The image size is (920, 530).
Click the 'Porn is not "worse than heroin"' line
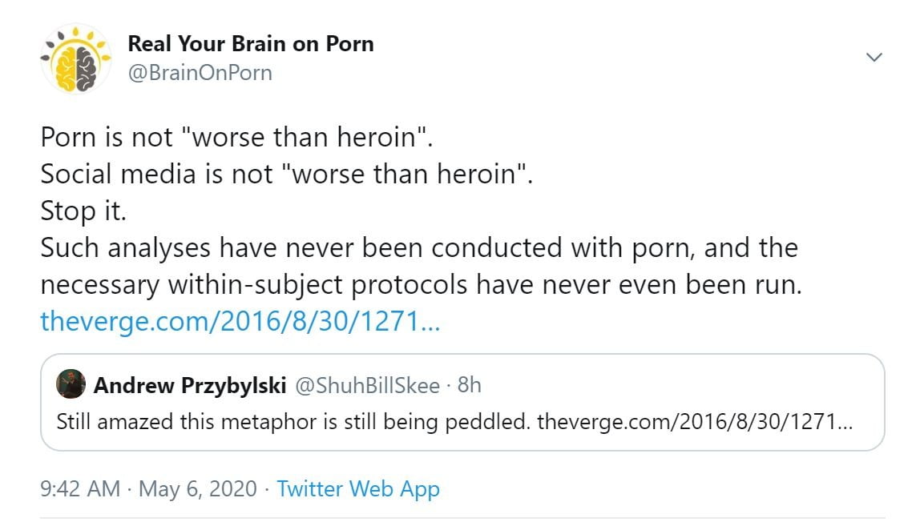tap(236, 138)
